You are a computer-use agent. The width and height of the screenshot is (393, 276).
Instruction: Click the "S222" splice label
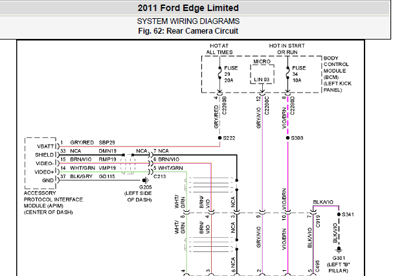(229, 138)
